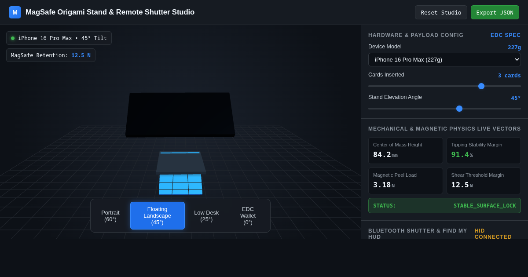Screen dimensions: 528x277
Task: Click the Center of Mass Height card
Action: click(x=406, y=151)
